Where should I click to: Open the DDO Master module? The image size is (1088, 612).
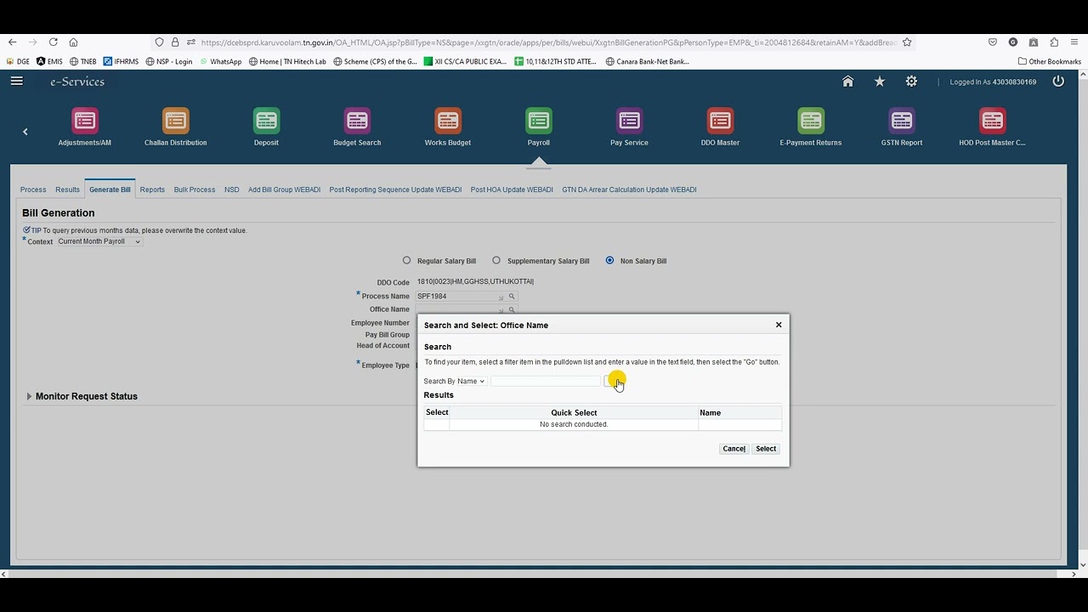(x=720, y=121)
